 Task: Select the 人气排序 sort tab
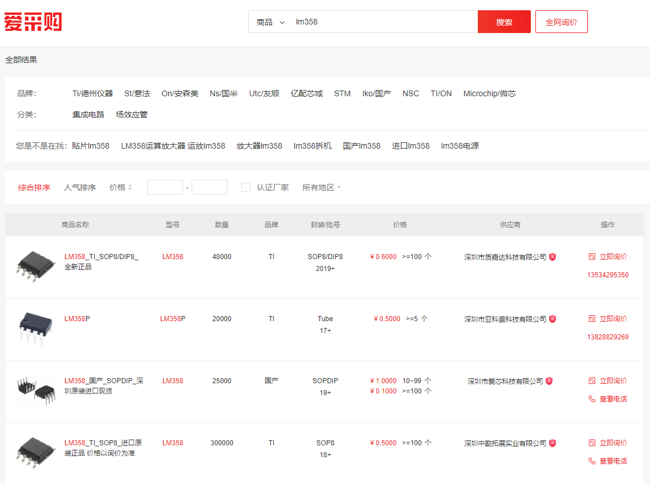coord(80,187)
